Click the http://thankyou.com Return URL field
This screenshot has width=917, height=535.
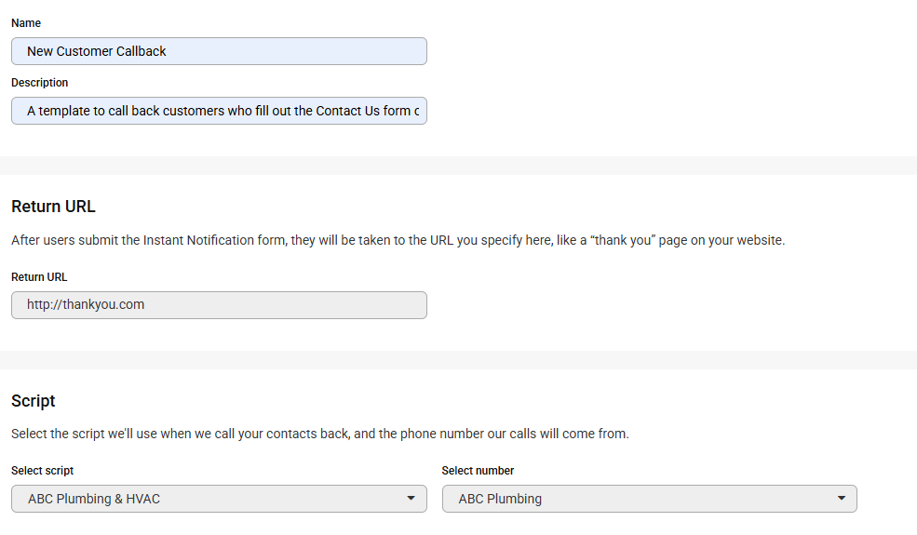[219, 305]
